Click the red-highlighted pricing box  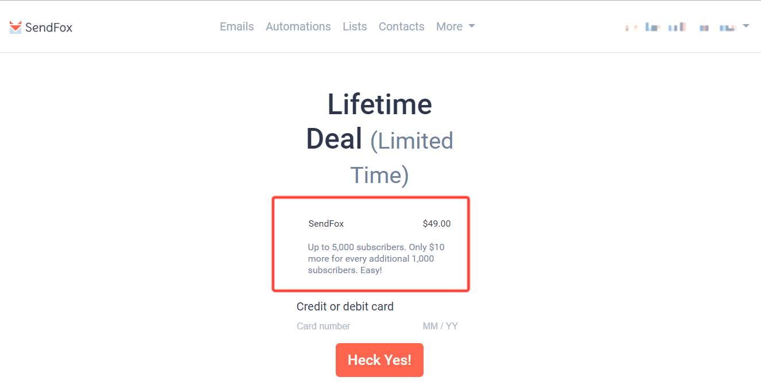click(x=371, y=244)
